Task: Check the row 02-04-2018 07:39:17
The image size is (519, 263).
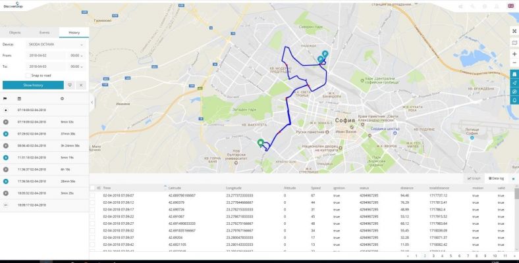Action: (x=92, y=210)
